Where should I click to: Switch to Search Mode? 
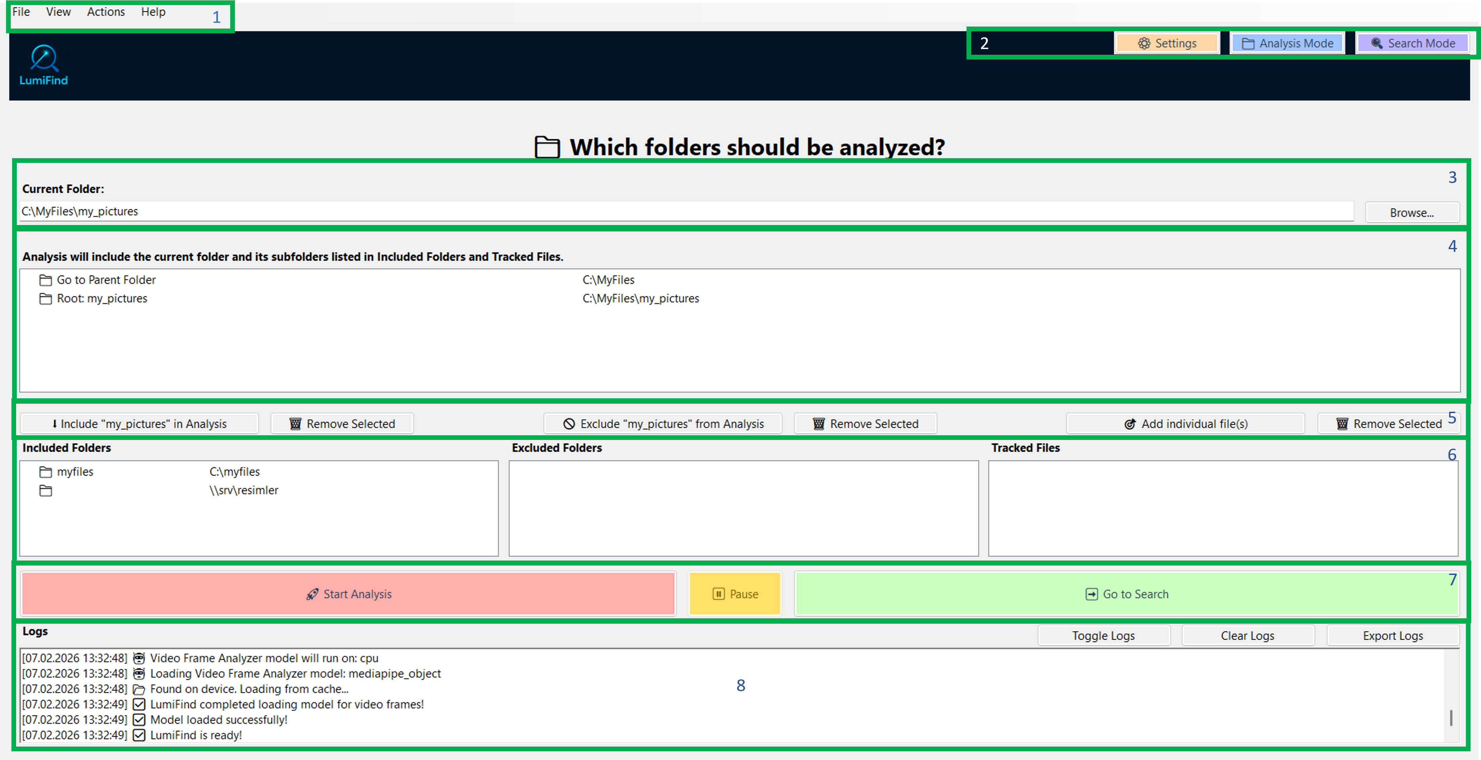coord(1412,43)
